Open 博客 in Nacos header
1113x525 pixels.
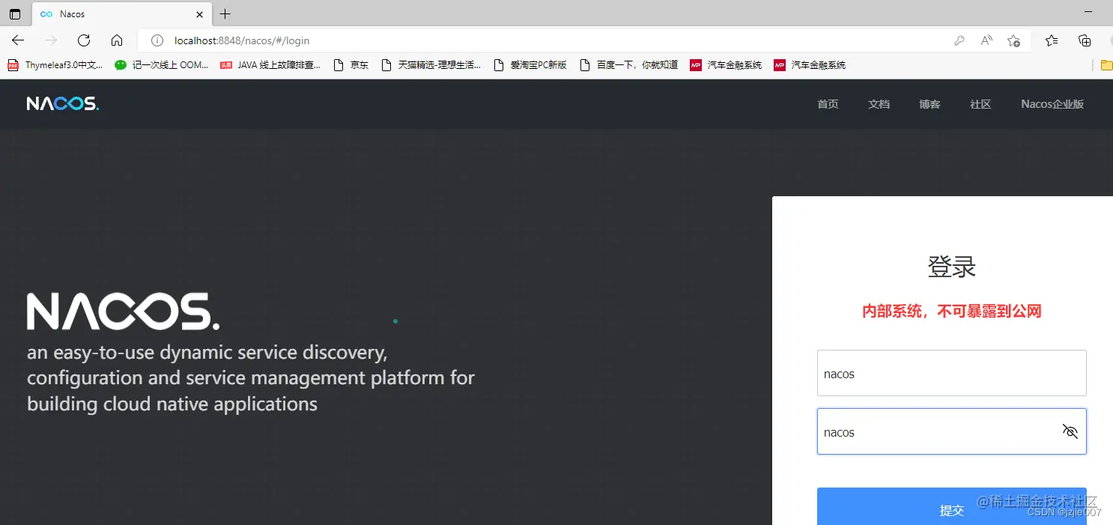tap(929, 104)
